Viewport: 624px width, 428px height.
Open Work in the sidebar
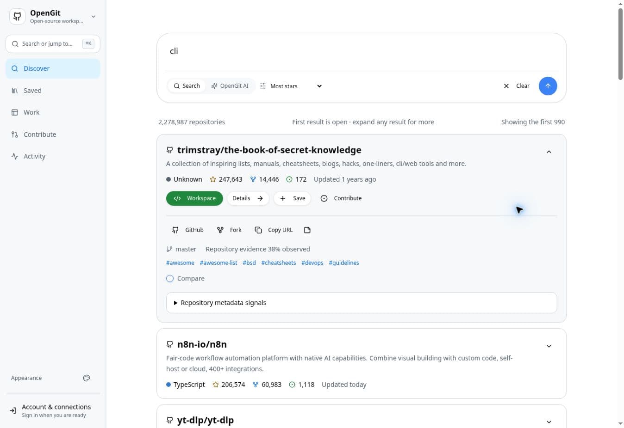tap(53, 112)
